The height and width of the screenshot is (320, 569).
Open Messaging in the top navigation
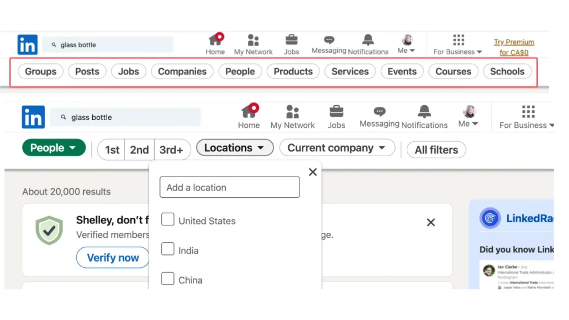(x=329, y=44)
